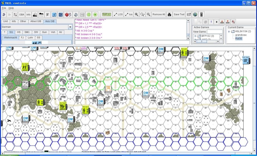The image size is (257, 156).
Task: Click the blue pattern overlay icon
Action: pos(60,15)
